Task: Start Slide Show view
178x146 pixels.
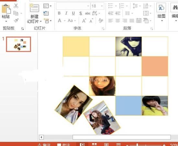Action: pos(118,144)
